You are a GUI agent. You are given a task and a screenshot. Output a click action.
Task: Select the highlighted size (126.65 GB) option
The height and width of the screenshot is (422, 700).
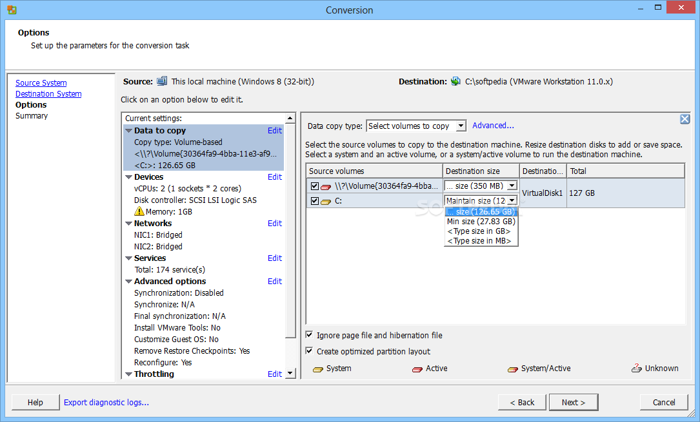(481, 212)
